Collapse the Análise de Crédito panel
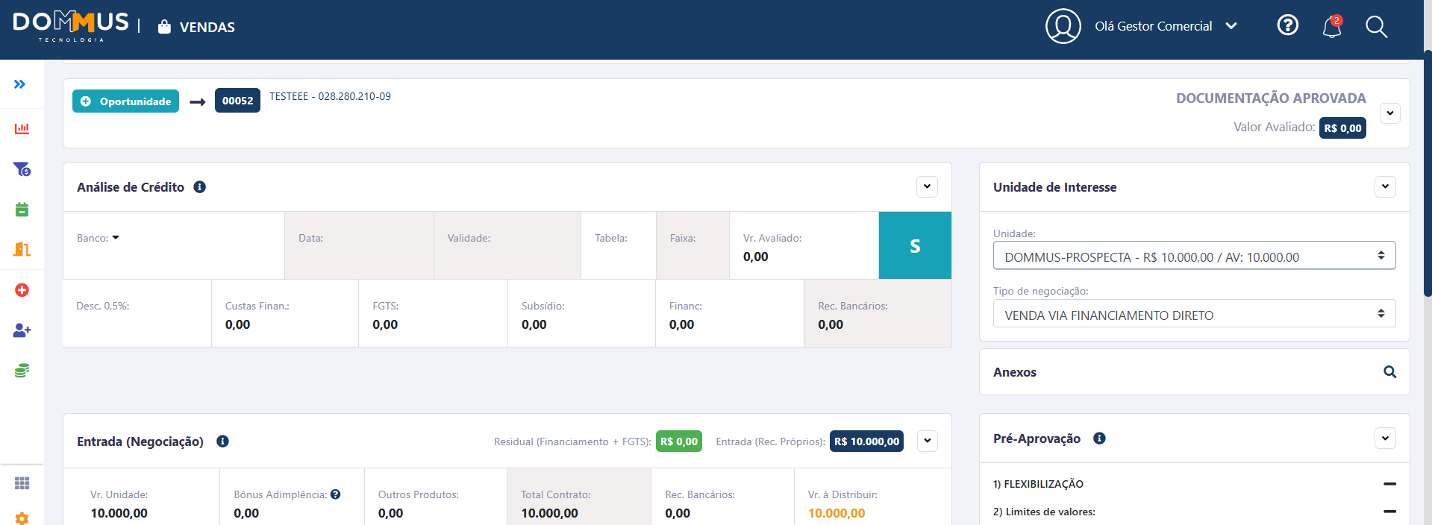This screenshot has height=525, width=1432. pos(927,187)
